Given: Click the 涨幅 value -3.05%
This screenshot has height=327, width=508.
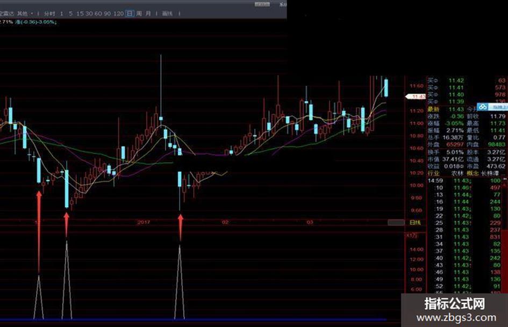Looking at the screenshot, I should coord(455,123).
